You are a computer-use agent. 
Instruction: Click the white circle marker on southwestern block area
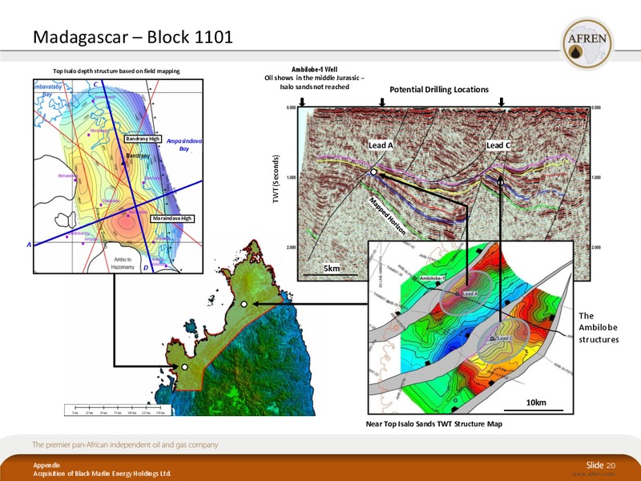[184, 367]
